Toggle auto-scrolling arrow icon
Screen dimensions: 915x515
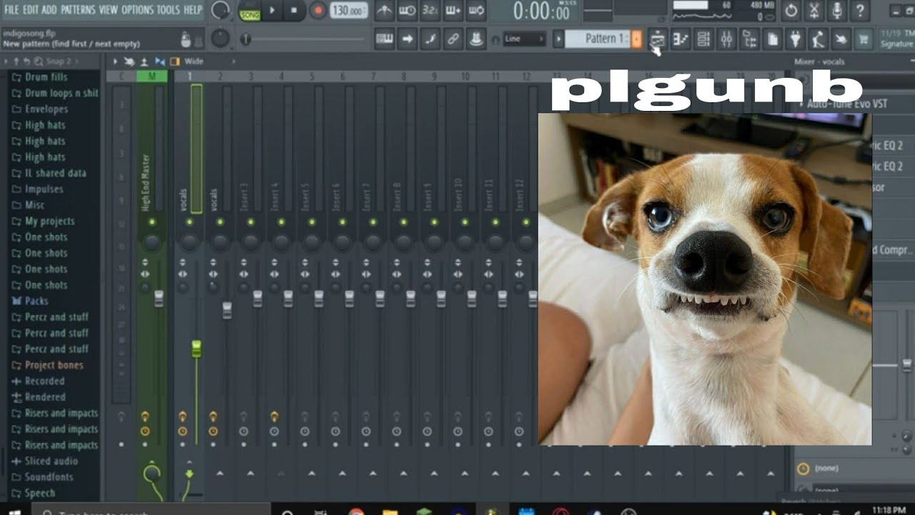coord(407,39)
